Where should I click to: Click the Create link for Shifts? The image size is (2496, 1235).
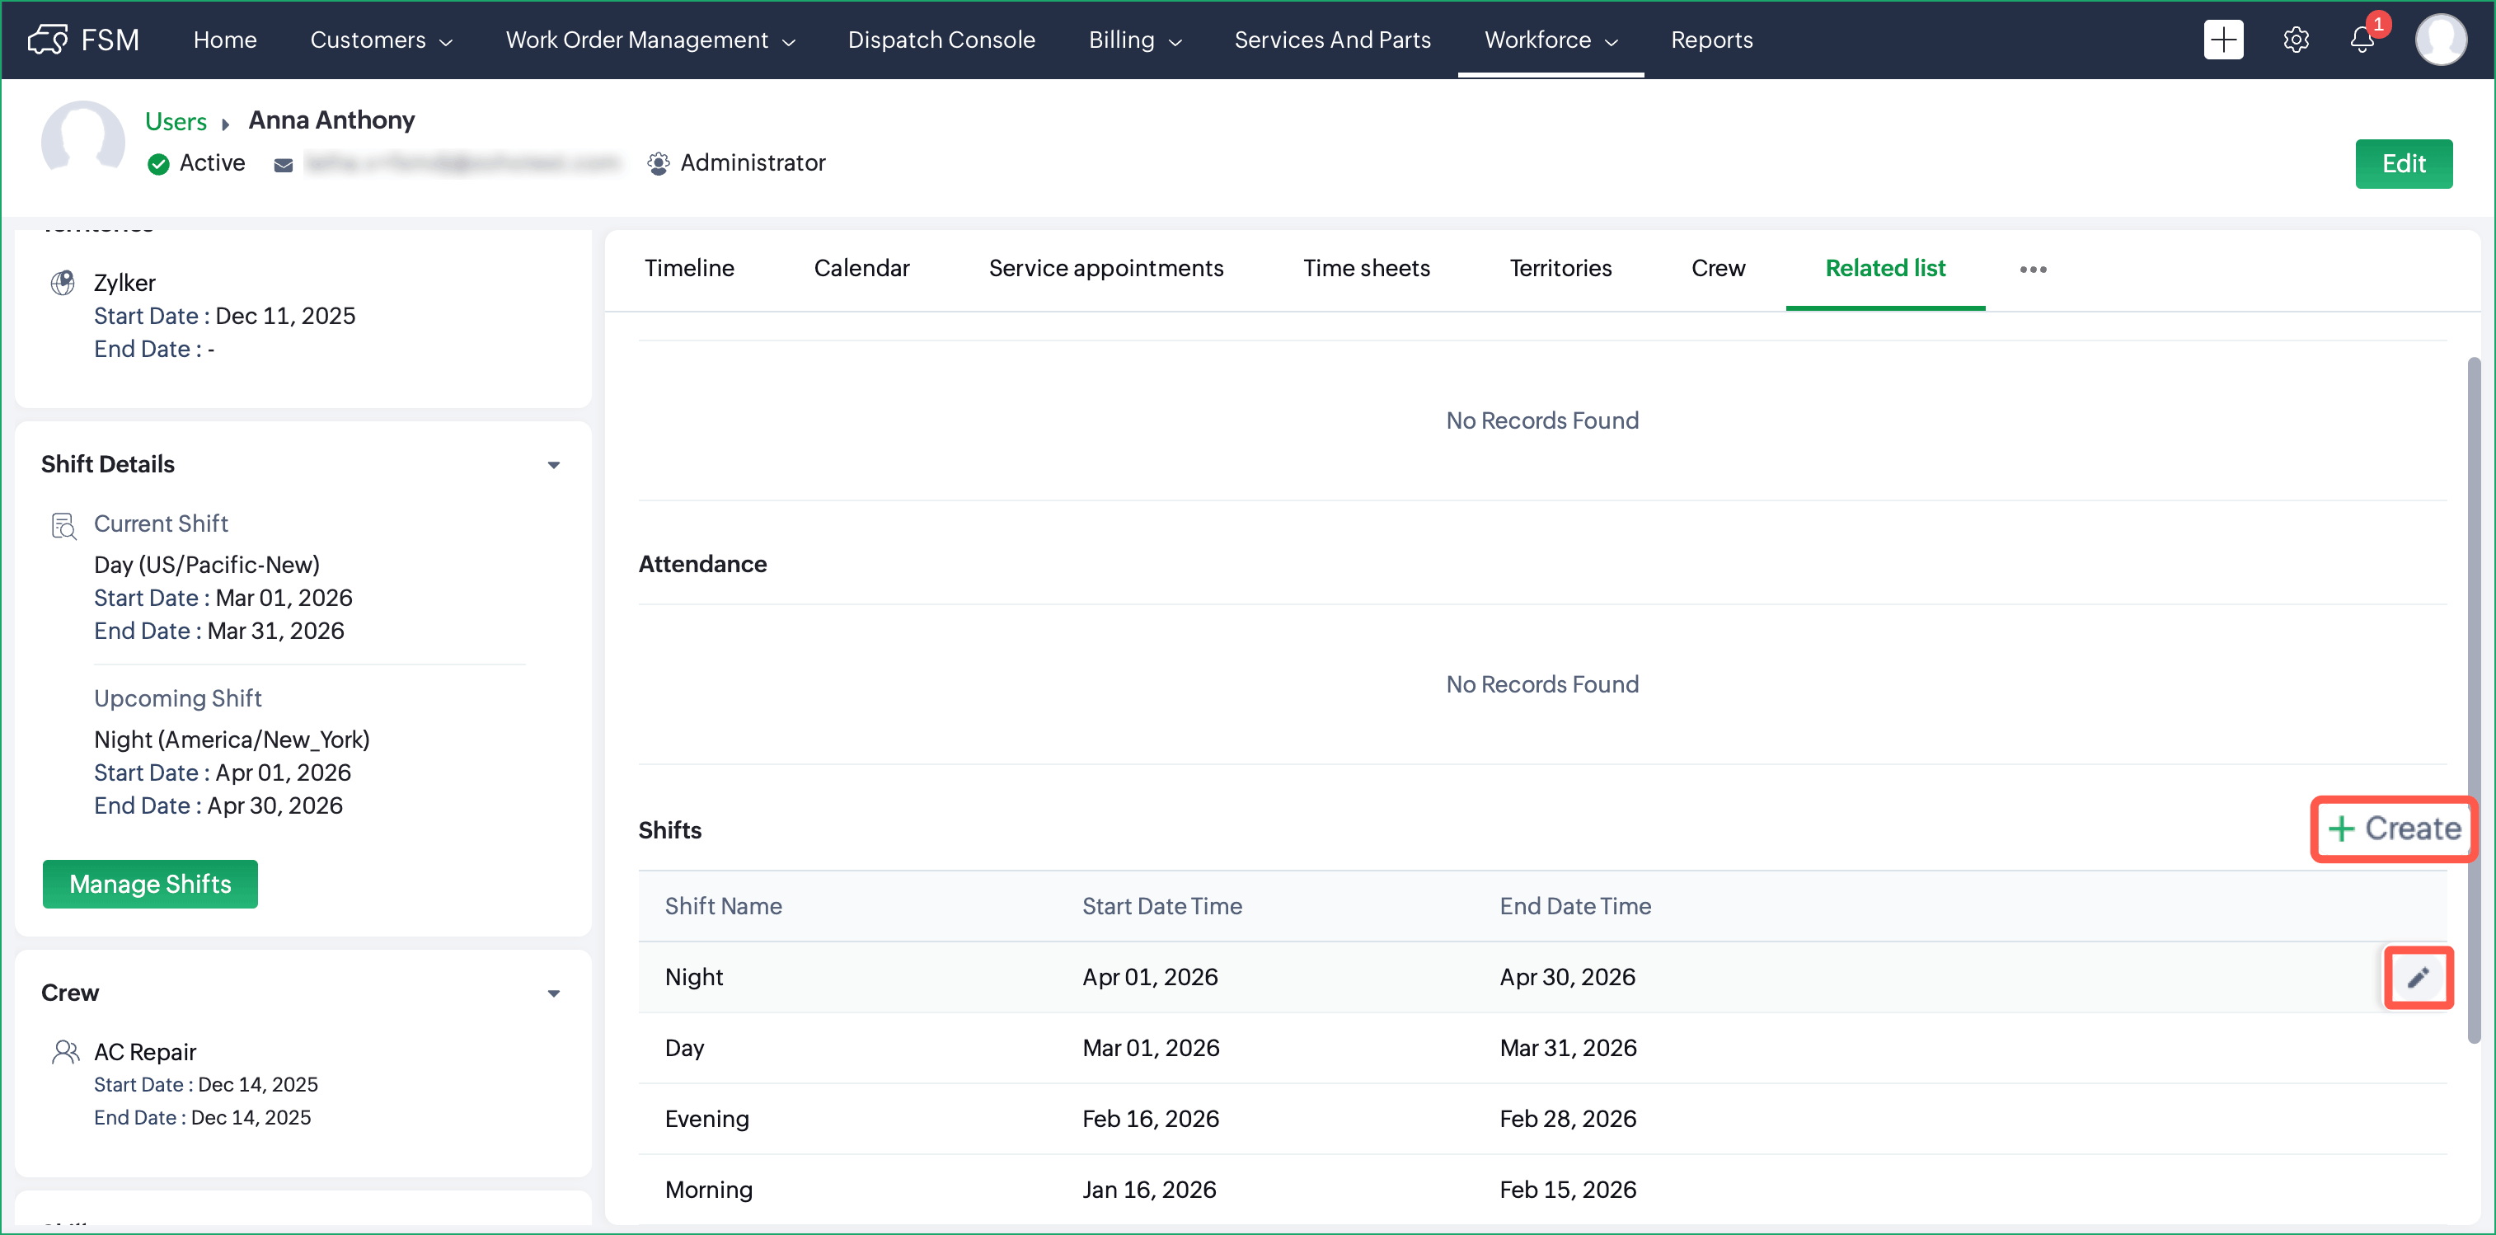click(x=2393, y=829)
